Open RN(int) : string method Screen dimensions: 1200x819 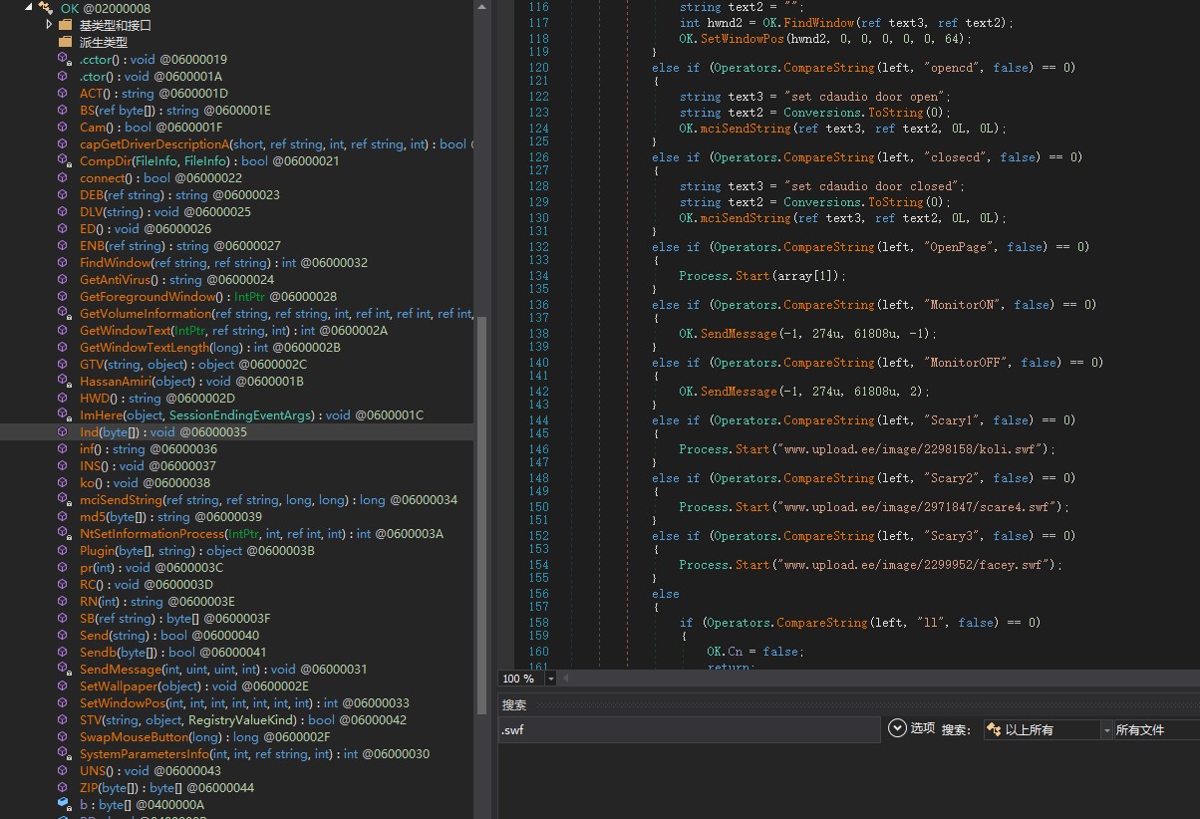pyautogui.click(x=157, y=601)
